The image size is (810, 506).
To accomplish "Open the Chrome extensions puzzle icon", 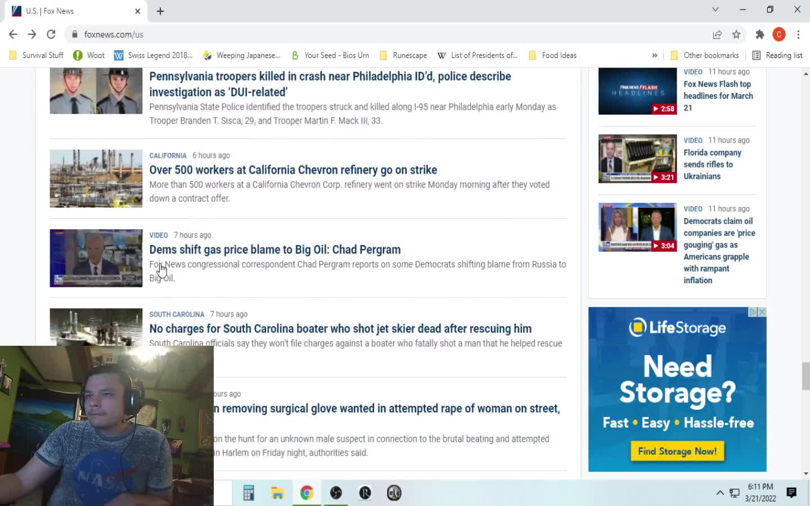I will point(760,34).
